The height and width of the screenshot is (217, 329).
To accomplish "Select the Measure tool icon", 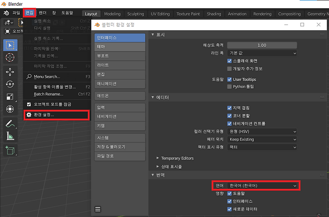I will 10,136.
